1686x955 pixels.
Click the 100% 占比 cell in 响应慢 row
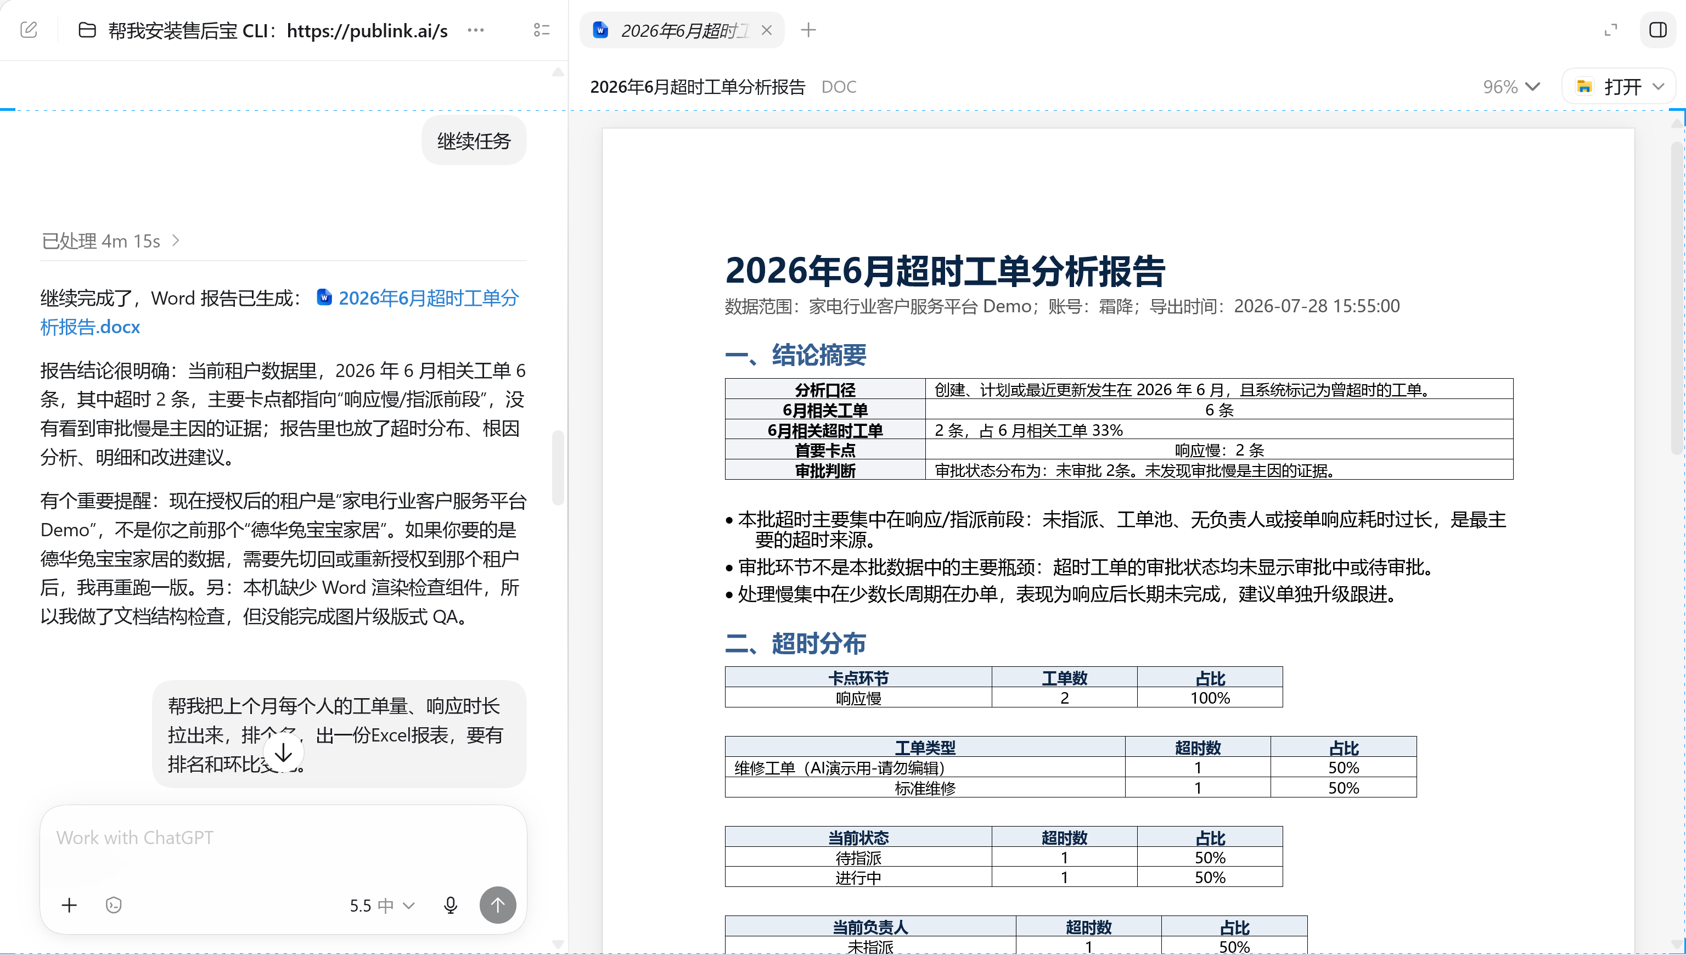point(1210,698)
